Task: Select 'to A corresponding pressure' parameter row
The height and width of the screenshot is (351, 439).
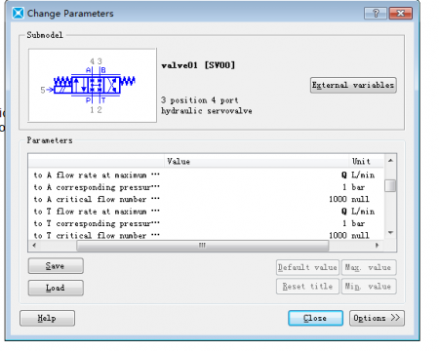Action: click(x=206, y=187)
